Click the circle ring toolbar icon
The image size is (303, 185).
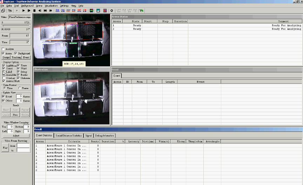coord(112,11)
